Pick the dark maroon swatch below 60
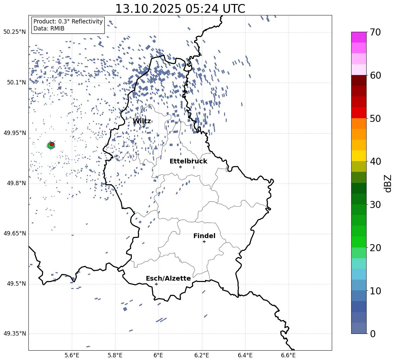 (359, 80)
